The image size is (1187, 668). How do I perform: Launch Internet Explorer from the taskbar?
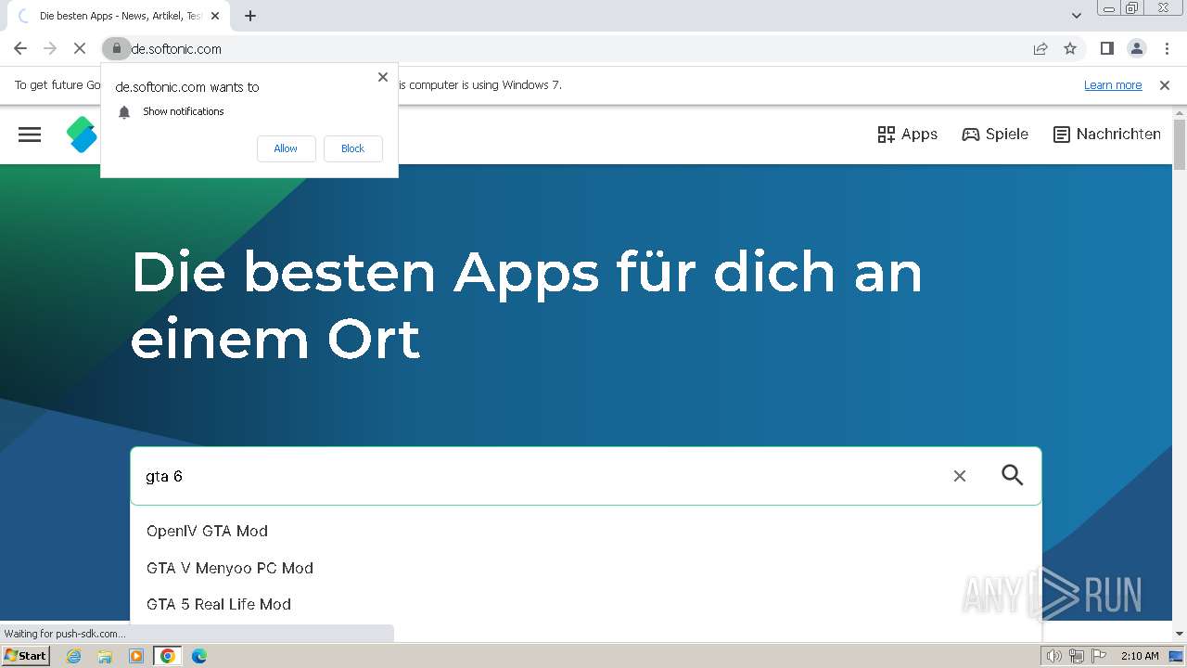coord(73,656)
